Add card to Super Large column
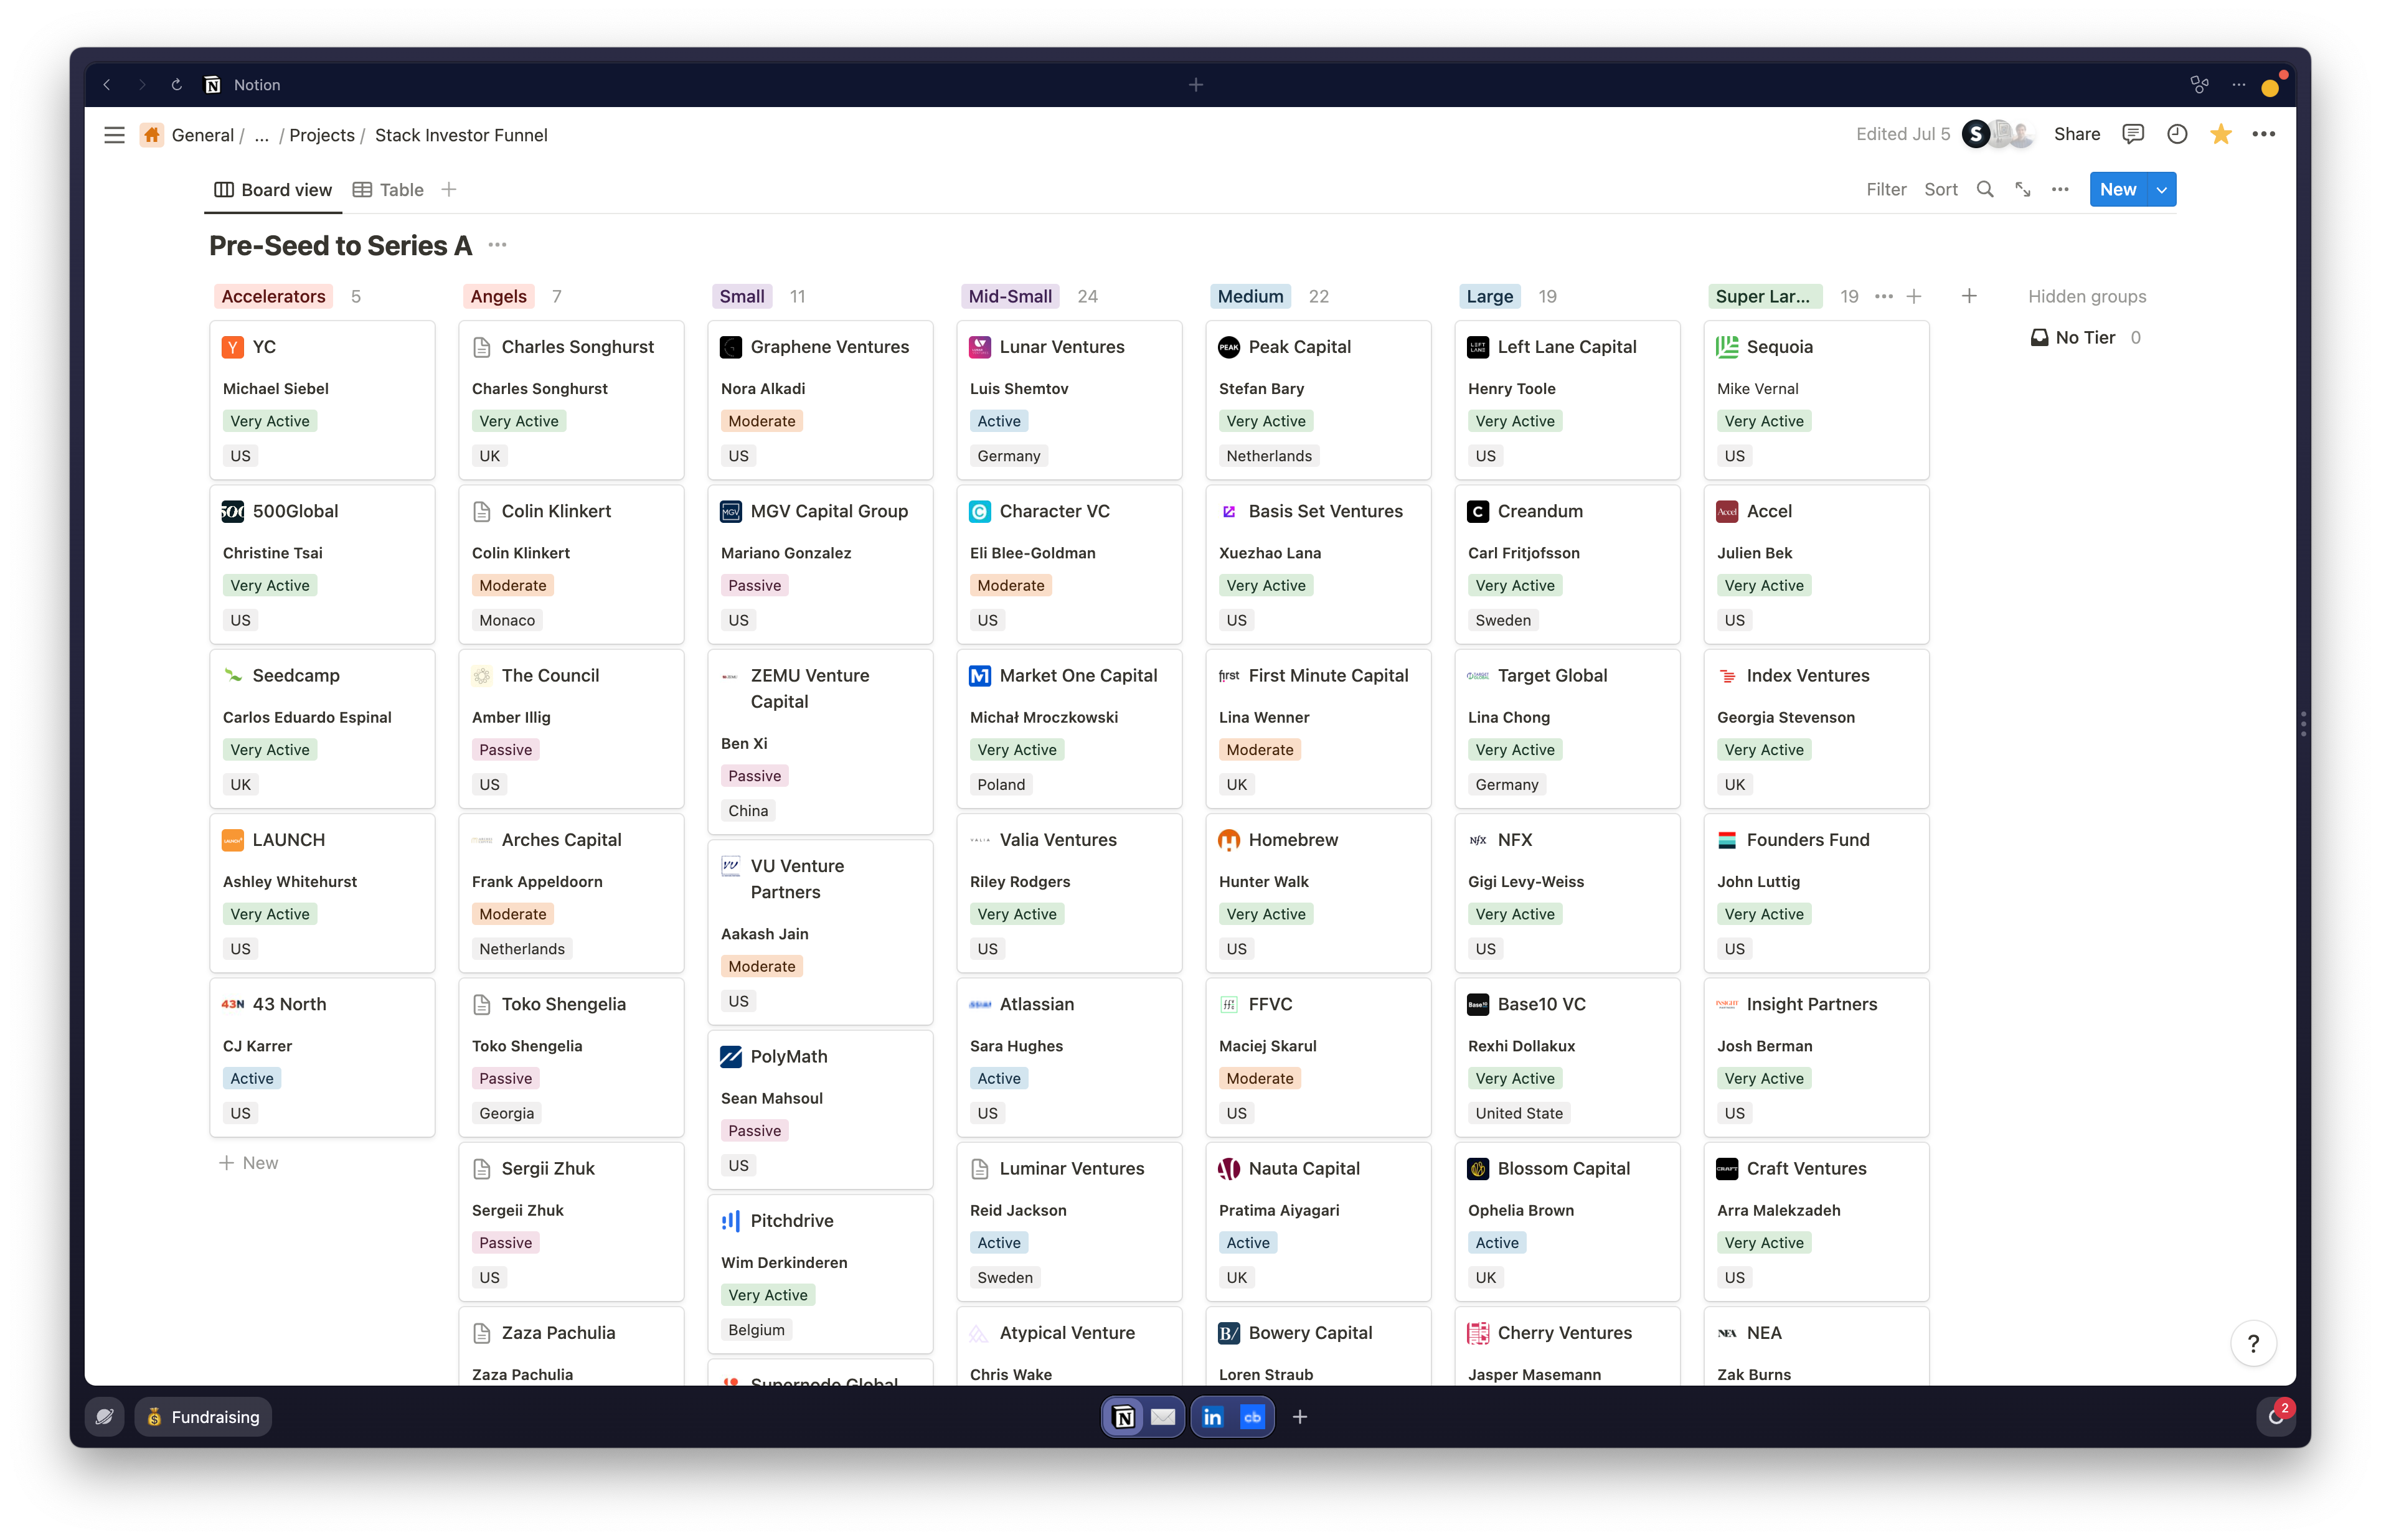Image resolution: width=2381 pixels, height=1540 pixels. tap(1914, 296)
